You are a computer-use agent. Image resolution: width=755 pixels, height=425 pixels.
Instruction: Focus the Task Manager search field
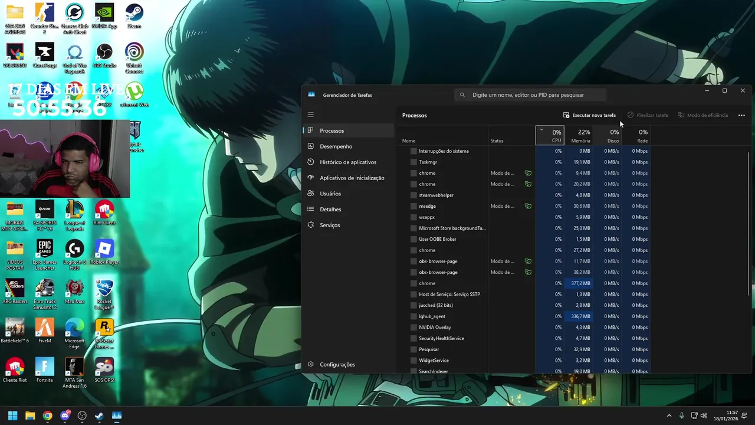coord(531,94)
